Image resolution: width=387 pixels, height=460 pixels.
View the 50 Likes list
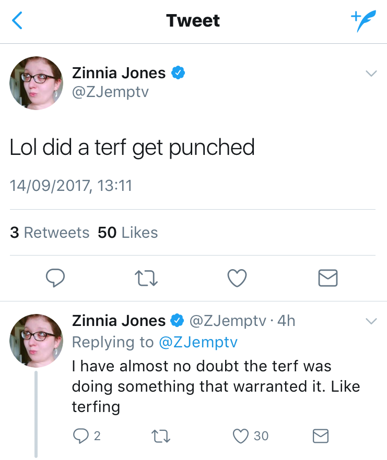click(x=128, y=233)
